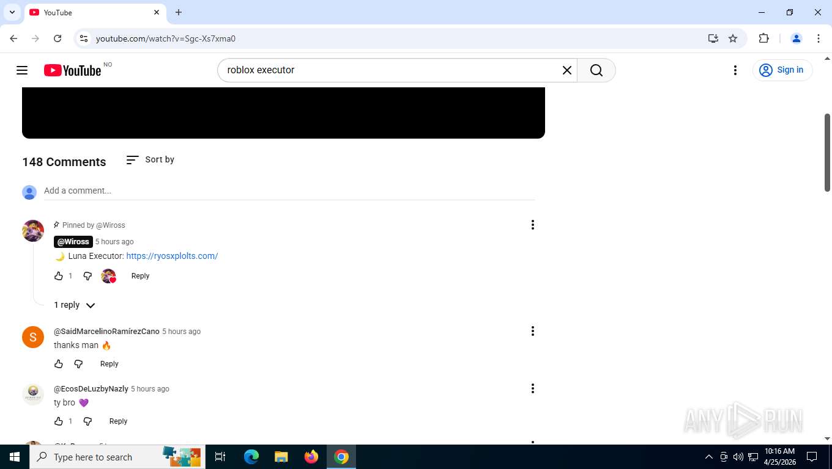The image size is (832, 469).
Task: View site information icon in address bar
Action: click(x=84, y=38)
